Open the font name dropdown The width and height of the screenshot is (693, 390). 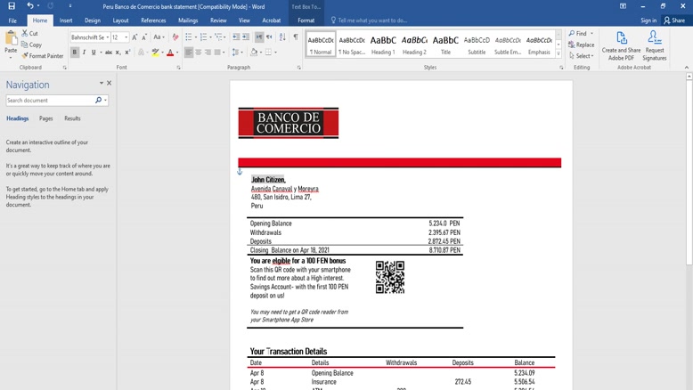point(106,37)
